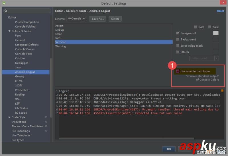Viewport: 228px width, 156px height.
Task: Select Properties tree item
Action: (x=22, y=90)
